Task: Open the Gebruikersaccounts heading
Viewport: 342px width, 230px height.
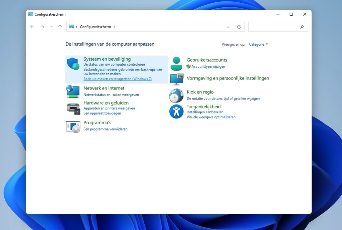Action: click(207, 60)
